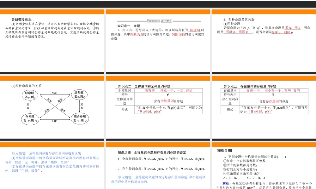Click the cell 所有的、任意一个、一切、任给
The height and width of the screenshot is (189, 316).
pyautogui.click(x=168, y=91)
